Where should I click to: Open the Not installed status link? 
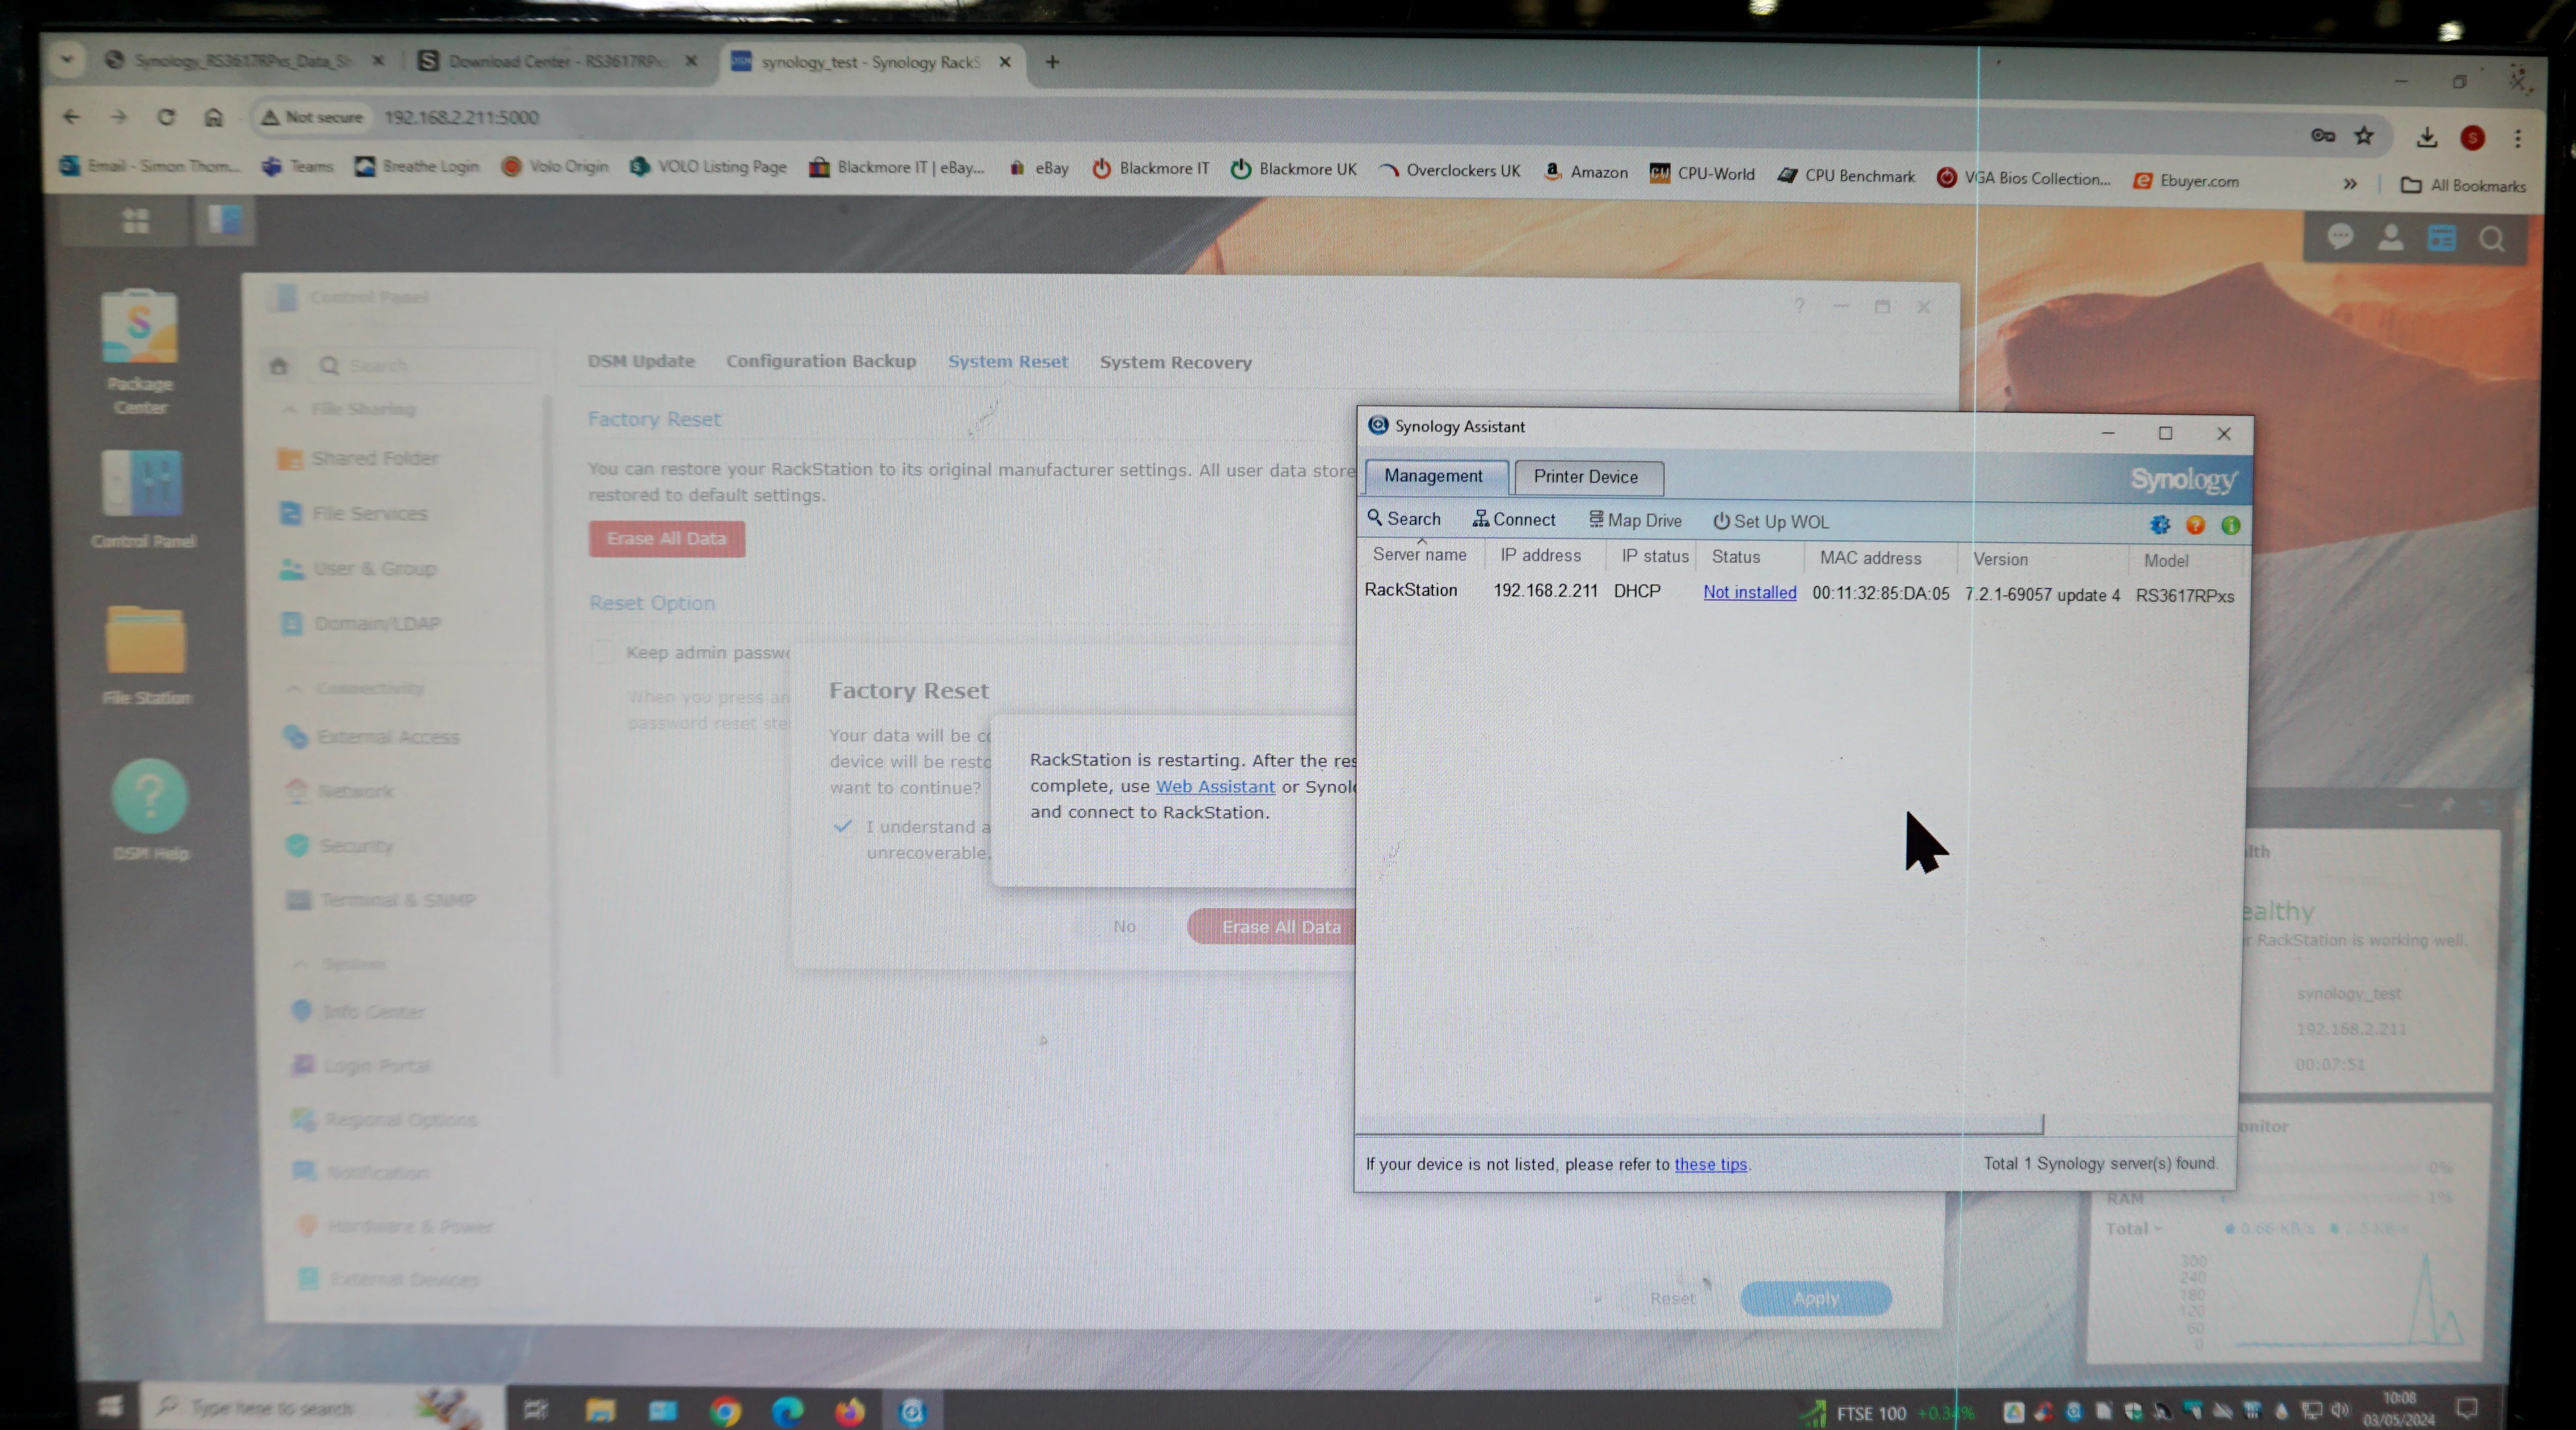tap(1750, 592)
